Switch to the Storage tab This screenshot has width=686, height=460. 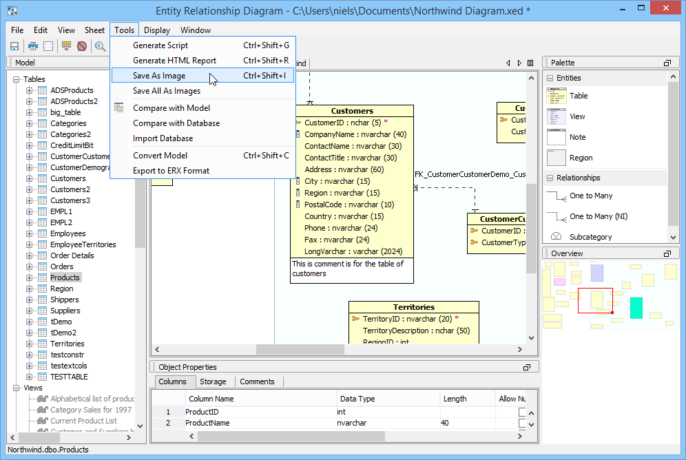tap(213, 381)
